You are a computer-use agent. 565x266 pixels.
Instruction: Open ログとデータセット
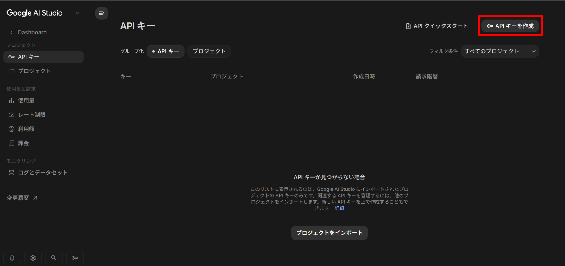click(44, 173)
